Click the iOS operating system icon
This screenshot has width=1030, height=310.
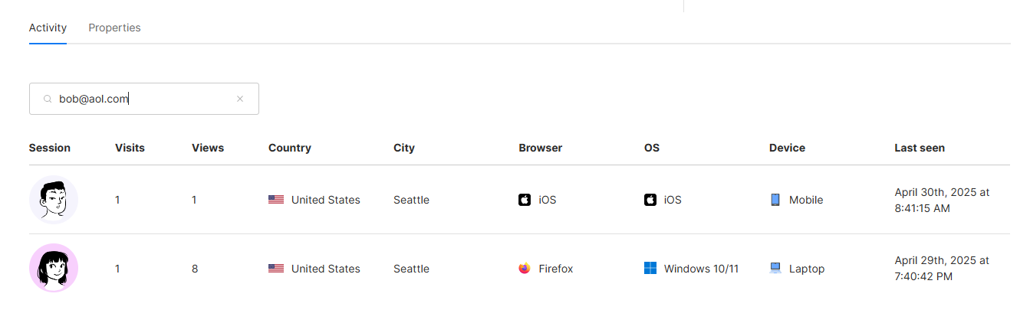[650, 200]
